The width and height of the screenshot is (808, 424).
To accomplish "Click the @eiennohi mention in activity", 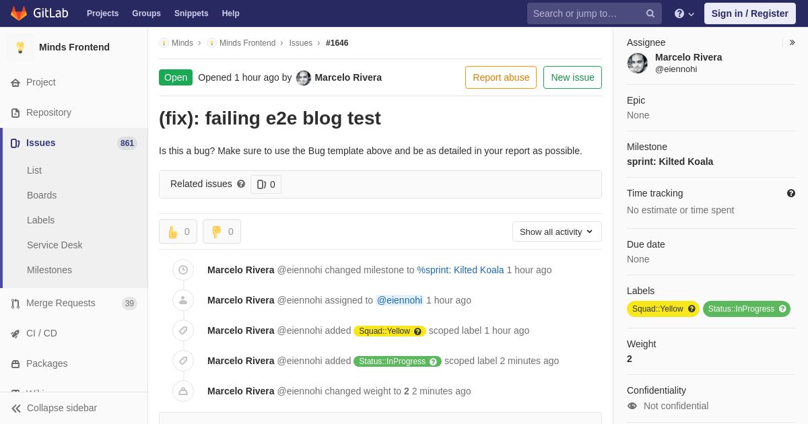I will [399, 300].
